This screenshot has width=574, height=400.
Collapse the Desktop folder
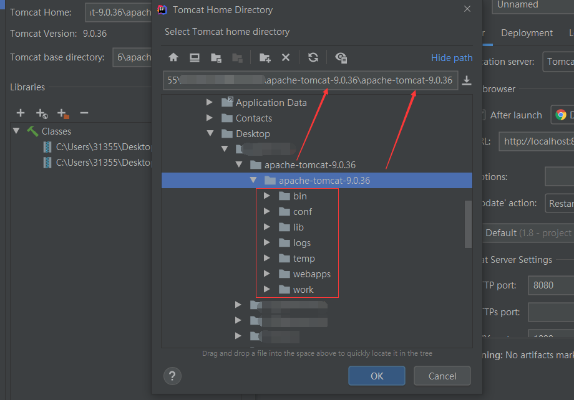tap(210, 133)
